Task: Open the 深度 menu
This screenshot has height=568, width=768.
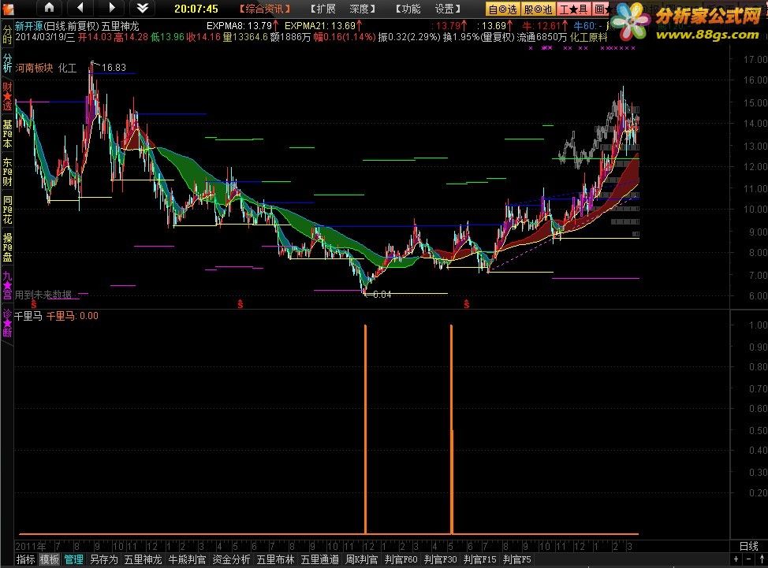Action: click(363, 9)
